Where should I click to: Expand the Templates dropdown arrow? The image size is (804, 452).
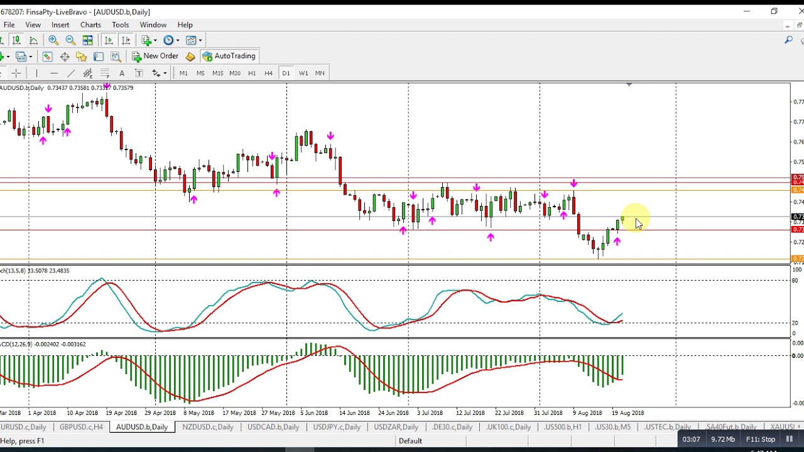click(199, 40)
